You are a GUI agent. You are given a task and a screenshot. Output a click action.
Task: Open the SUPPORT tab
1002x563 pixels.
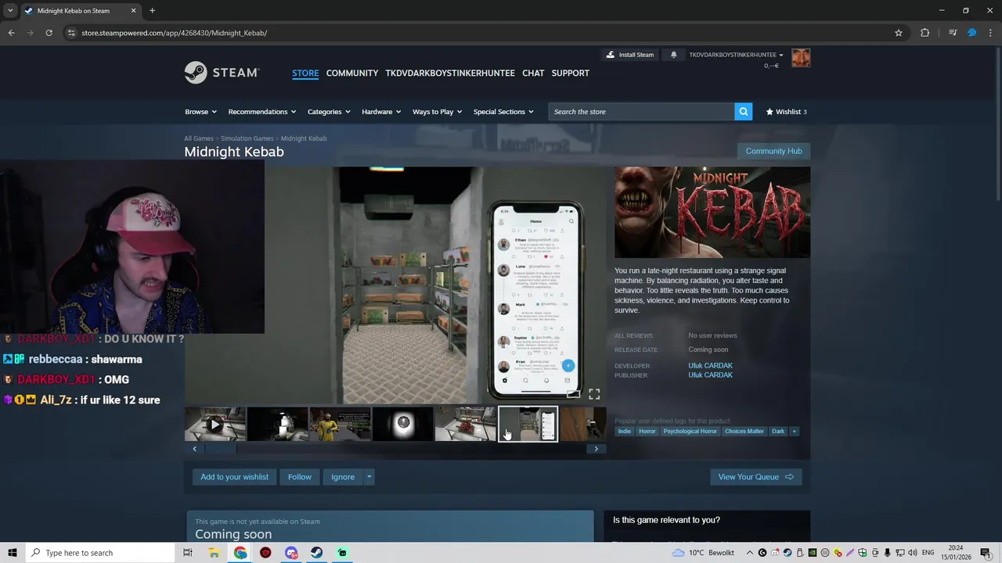click(571, 73)
